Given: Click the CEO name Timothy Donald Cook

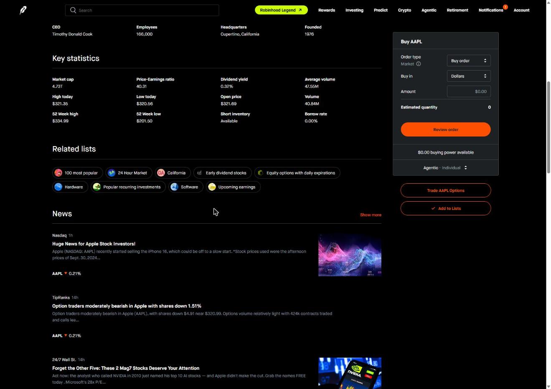Looking at the screenshot, I should (x=72, y=34).
